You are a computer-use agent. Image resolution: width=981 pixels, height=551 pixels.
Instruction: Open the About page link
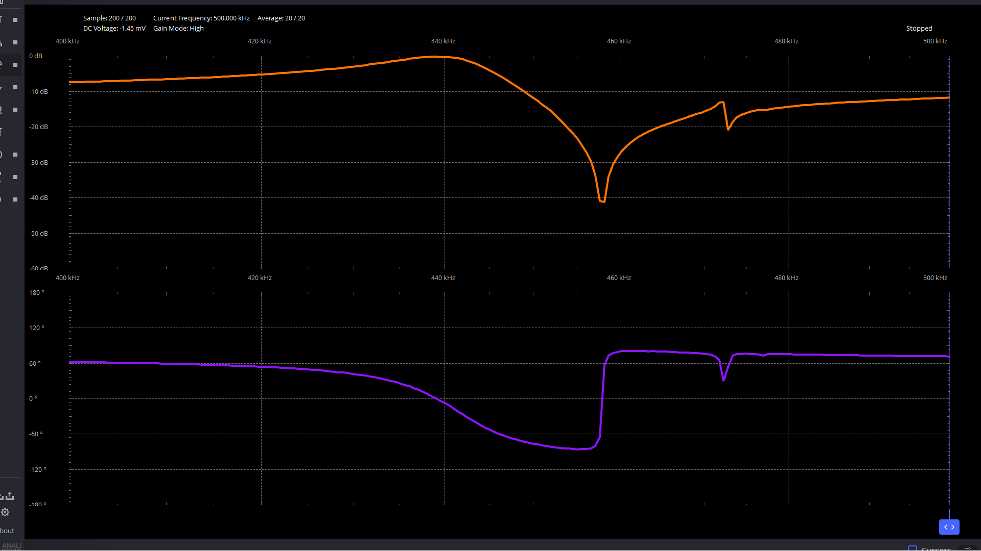click(7, 531)
